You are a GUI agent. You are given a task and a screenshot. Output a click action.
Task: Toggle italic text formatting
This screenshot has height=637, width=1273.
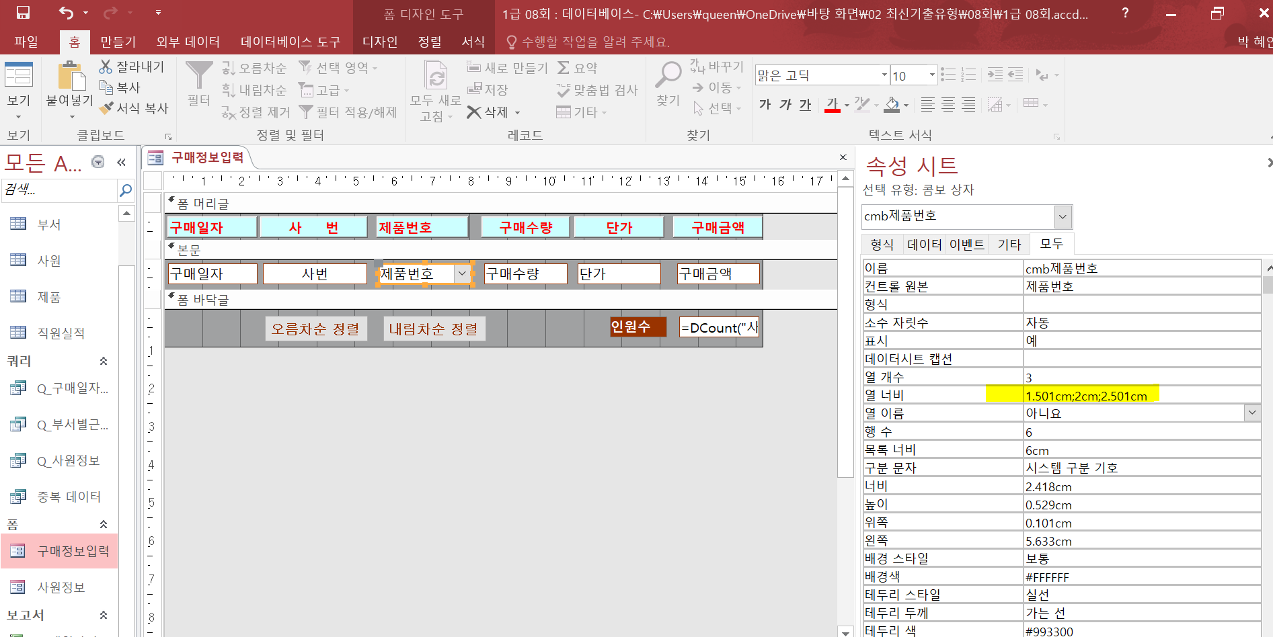coord(785,104)
